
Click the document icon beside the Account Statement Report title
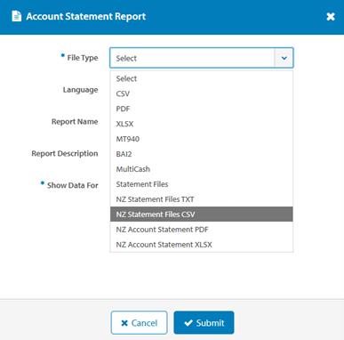16,16
